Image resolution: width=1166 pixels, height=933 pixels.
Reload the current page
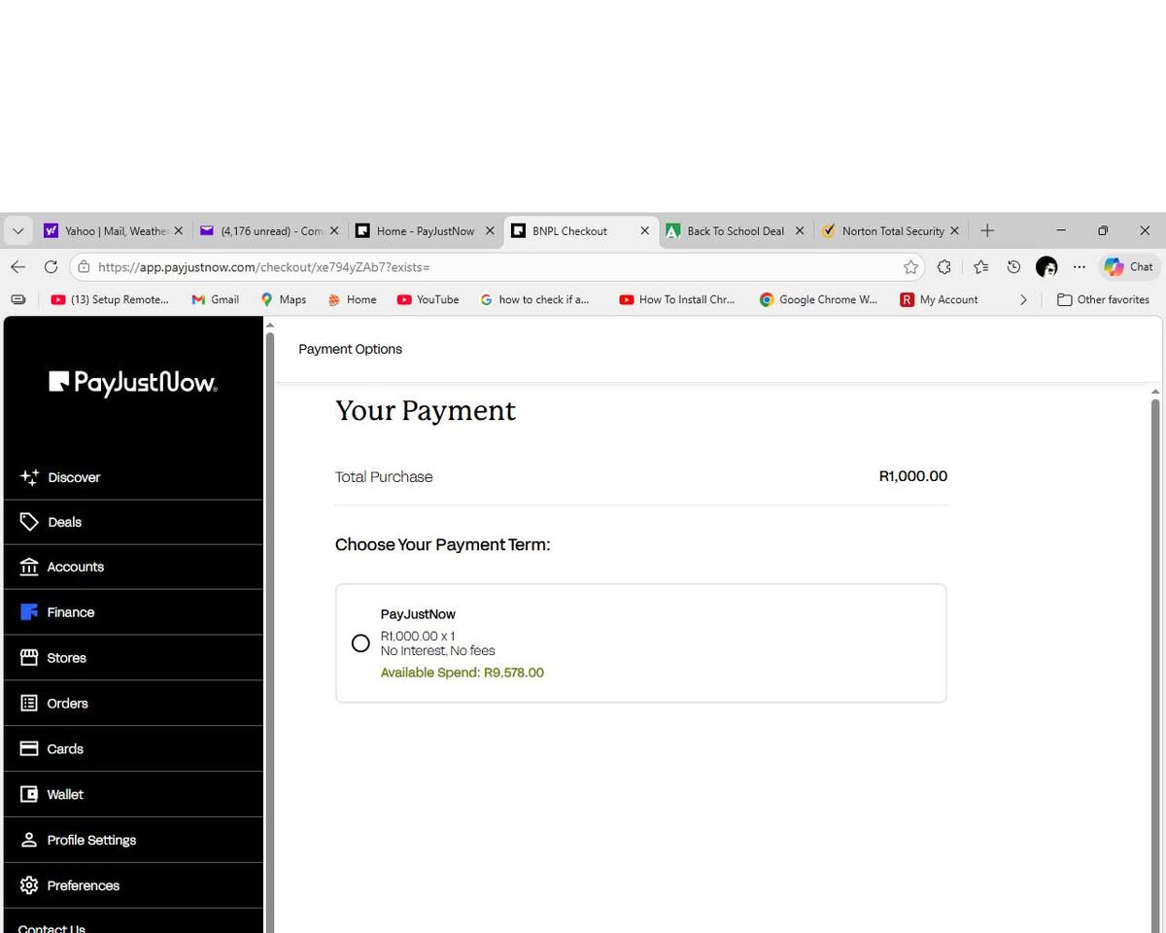pos(51,266)
